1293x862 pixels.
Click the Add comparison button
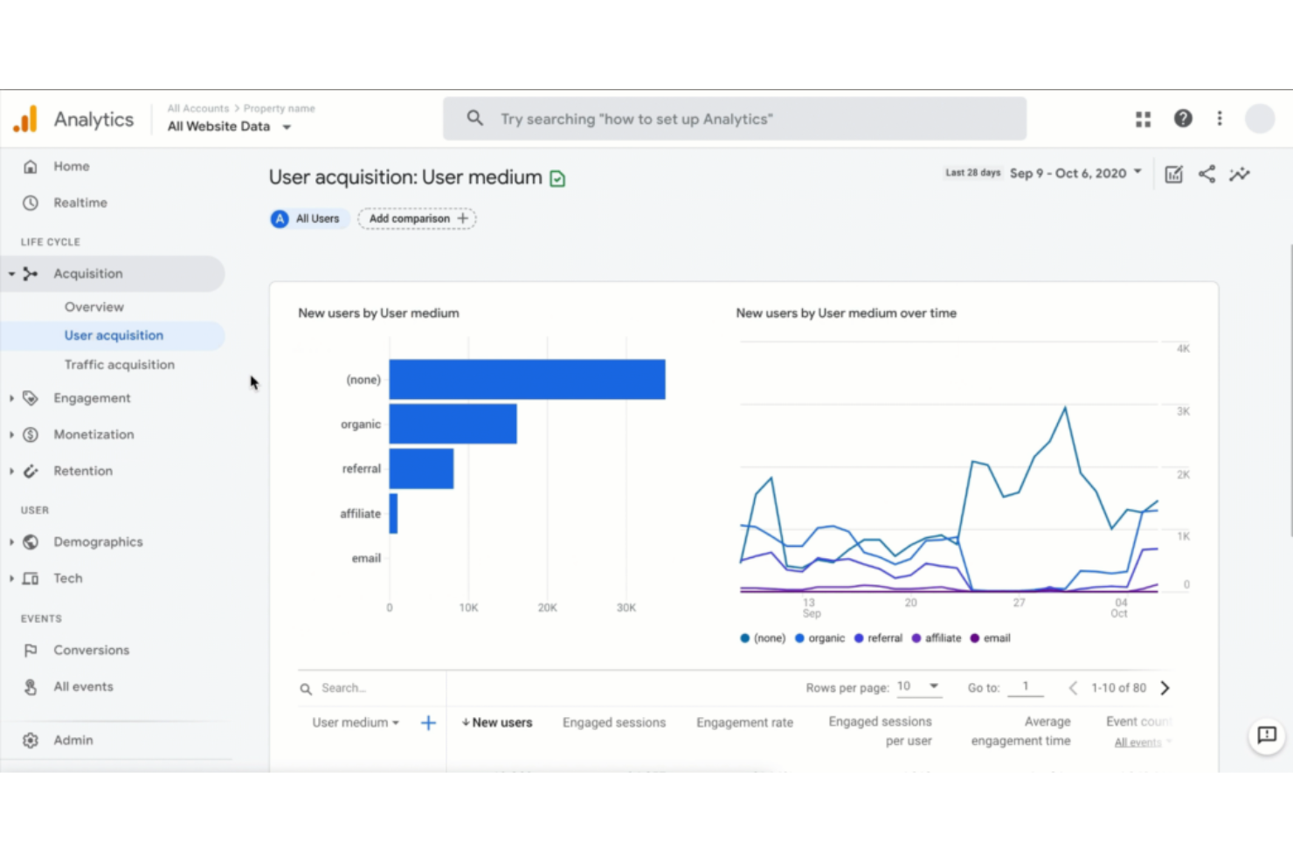point(417,218)
